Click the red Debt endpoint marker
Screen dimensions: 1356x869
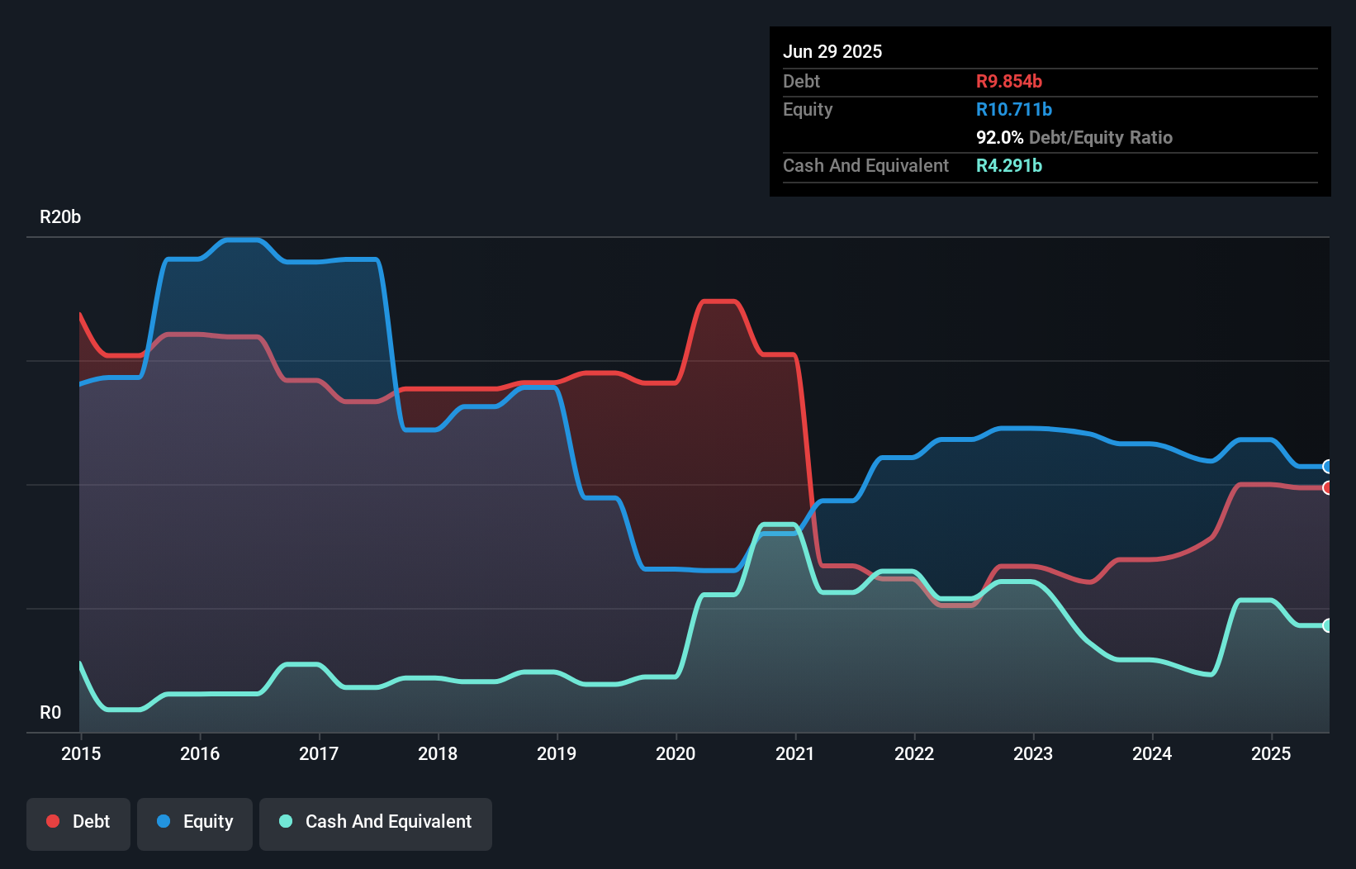1328,487
